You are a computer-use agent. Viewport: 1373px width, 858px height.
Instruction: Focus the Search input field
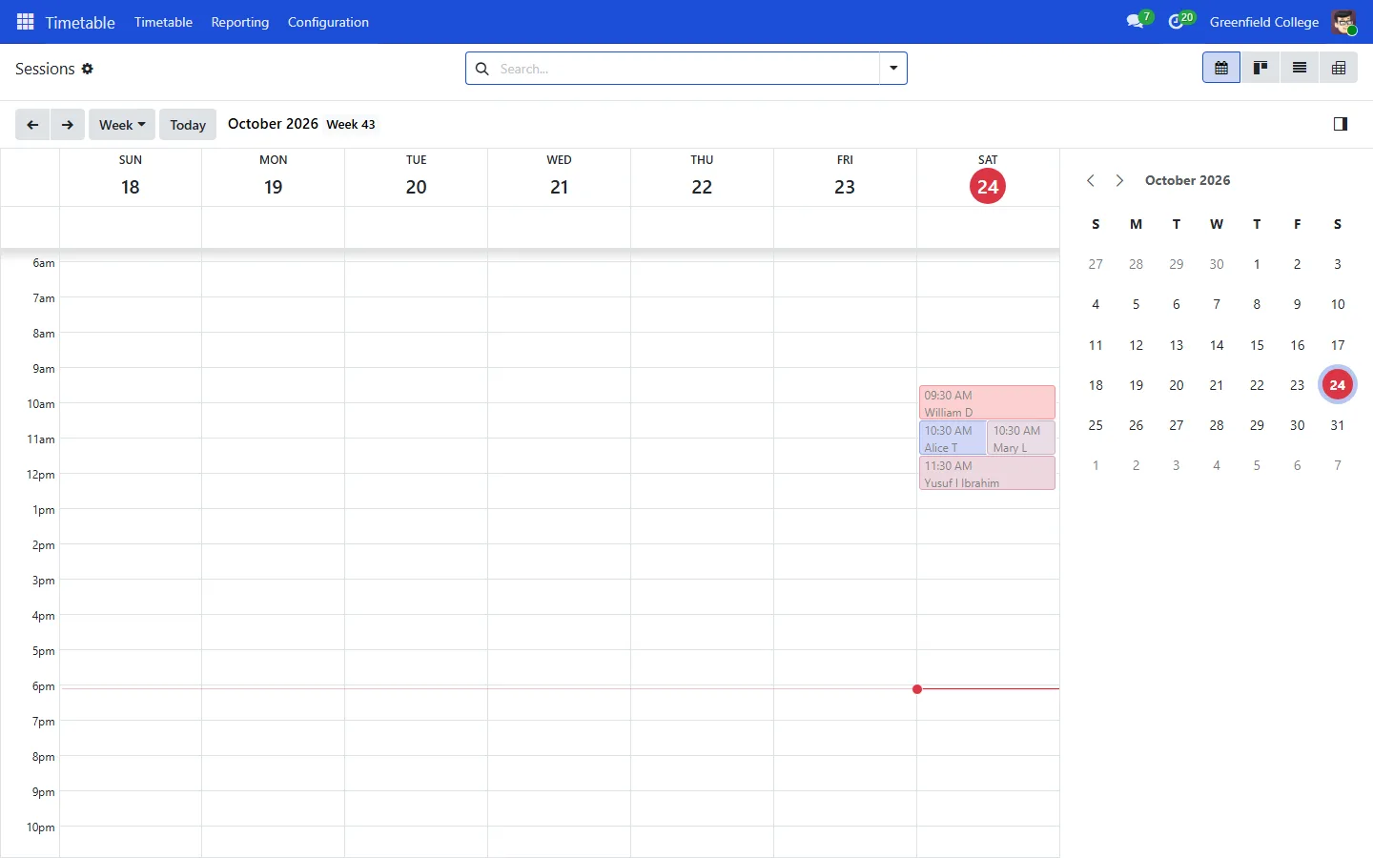[x=685, y=69]
